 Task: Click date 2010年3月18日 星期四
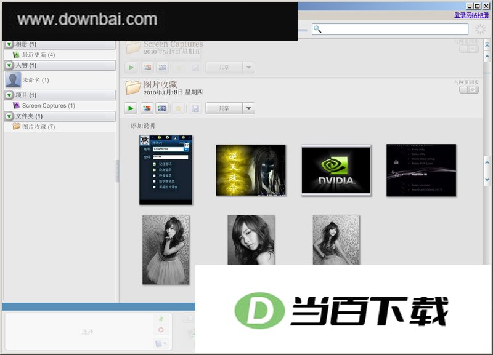tap(173, 92)
